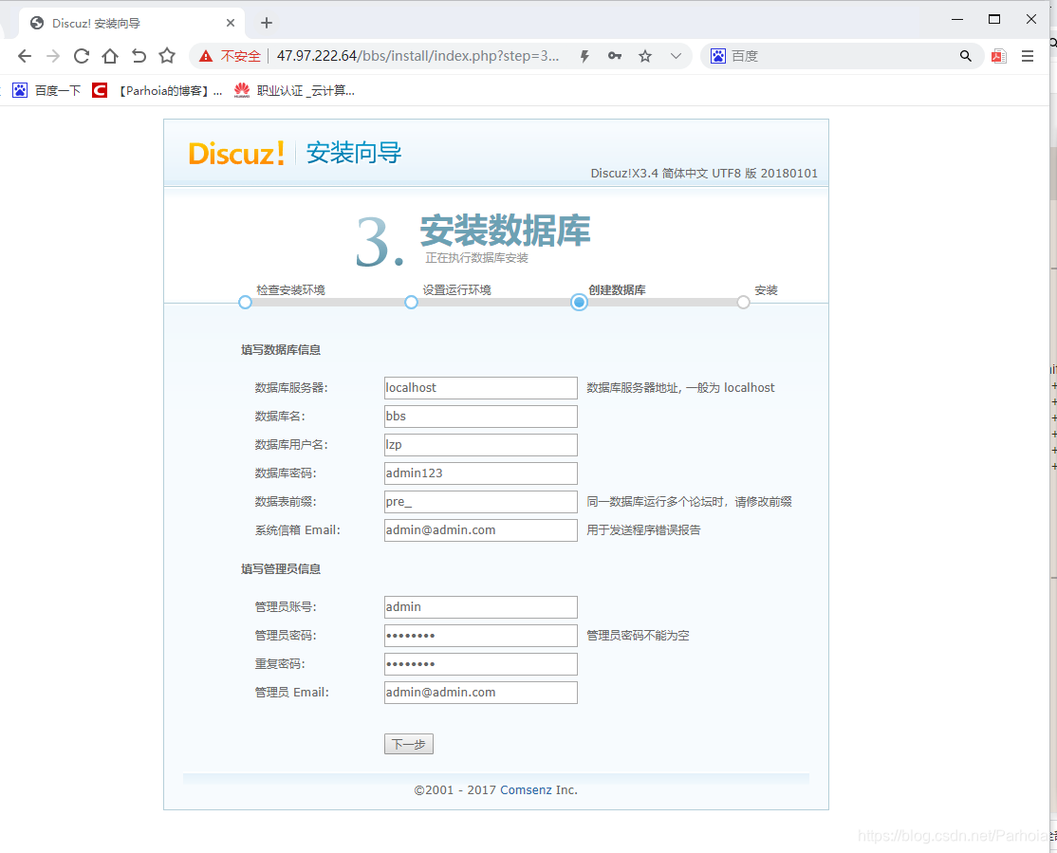This screenshot has height=853, width=1057.
Task: Click the 填写数据库信息 section heading
Action: (281, 350)
